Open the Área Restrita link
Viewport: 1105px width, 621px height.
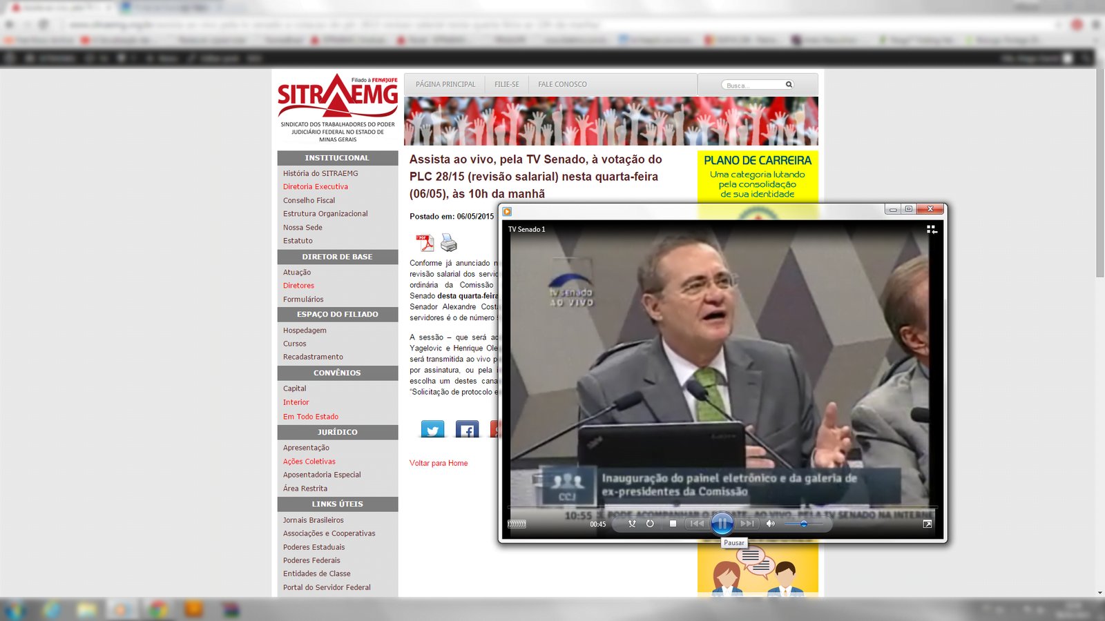(x=305, y=489)
